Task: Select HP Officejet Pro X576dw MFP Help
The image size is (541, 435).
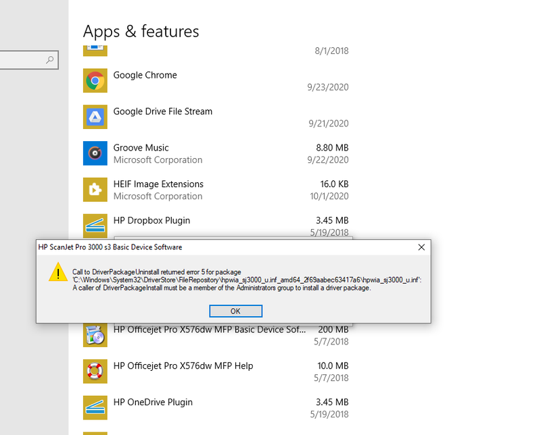Action: pos(183,366)
